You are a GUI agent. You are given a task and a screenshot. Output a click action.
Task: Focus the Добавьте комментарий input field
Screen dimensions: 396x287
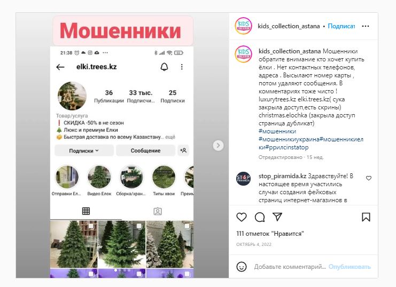(290, 267)
